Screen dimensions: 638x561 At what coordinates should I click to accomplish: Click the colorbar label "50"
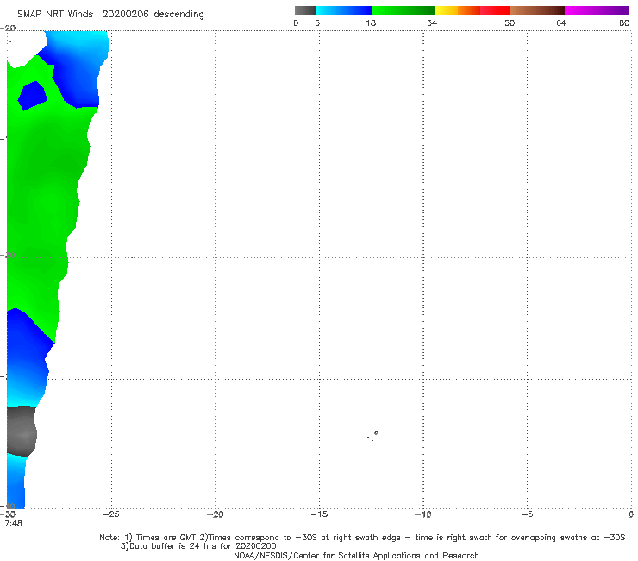pyautogui.click(x=510, y=22)
